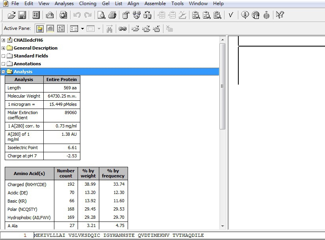The image size is (325, 240).
Task: Collapse the Analysis folder
Action: (x=4, y=72)
